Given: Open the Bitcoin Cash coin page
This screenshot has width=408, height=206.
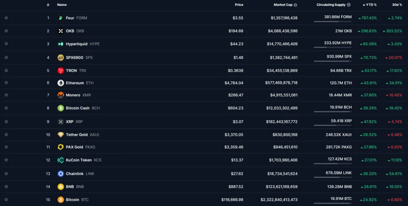Looking at the screenshot, I should click(x=78, y=108).
